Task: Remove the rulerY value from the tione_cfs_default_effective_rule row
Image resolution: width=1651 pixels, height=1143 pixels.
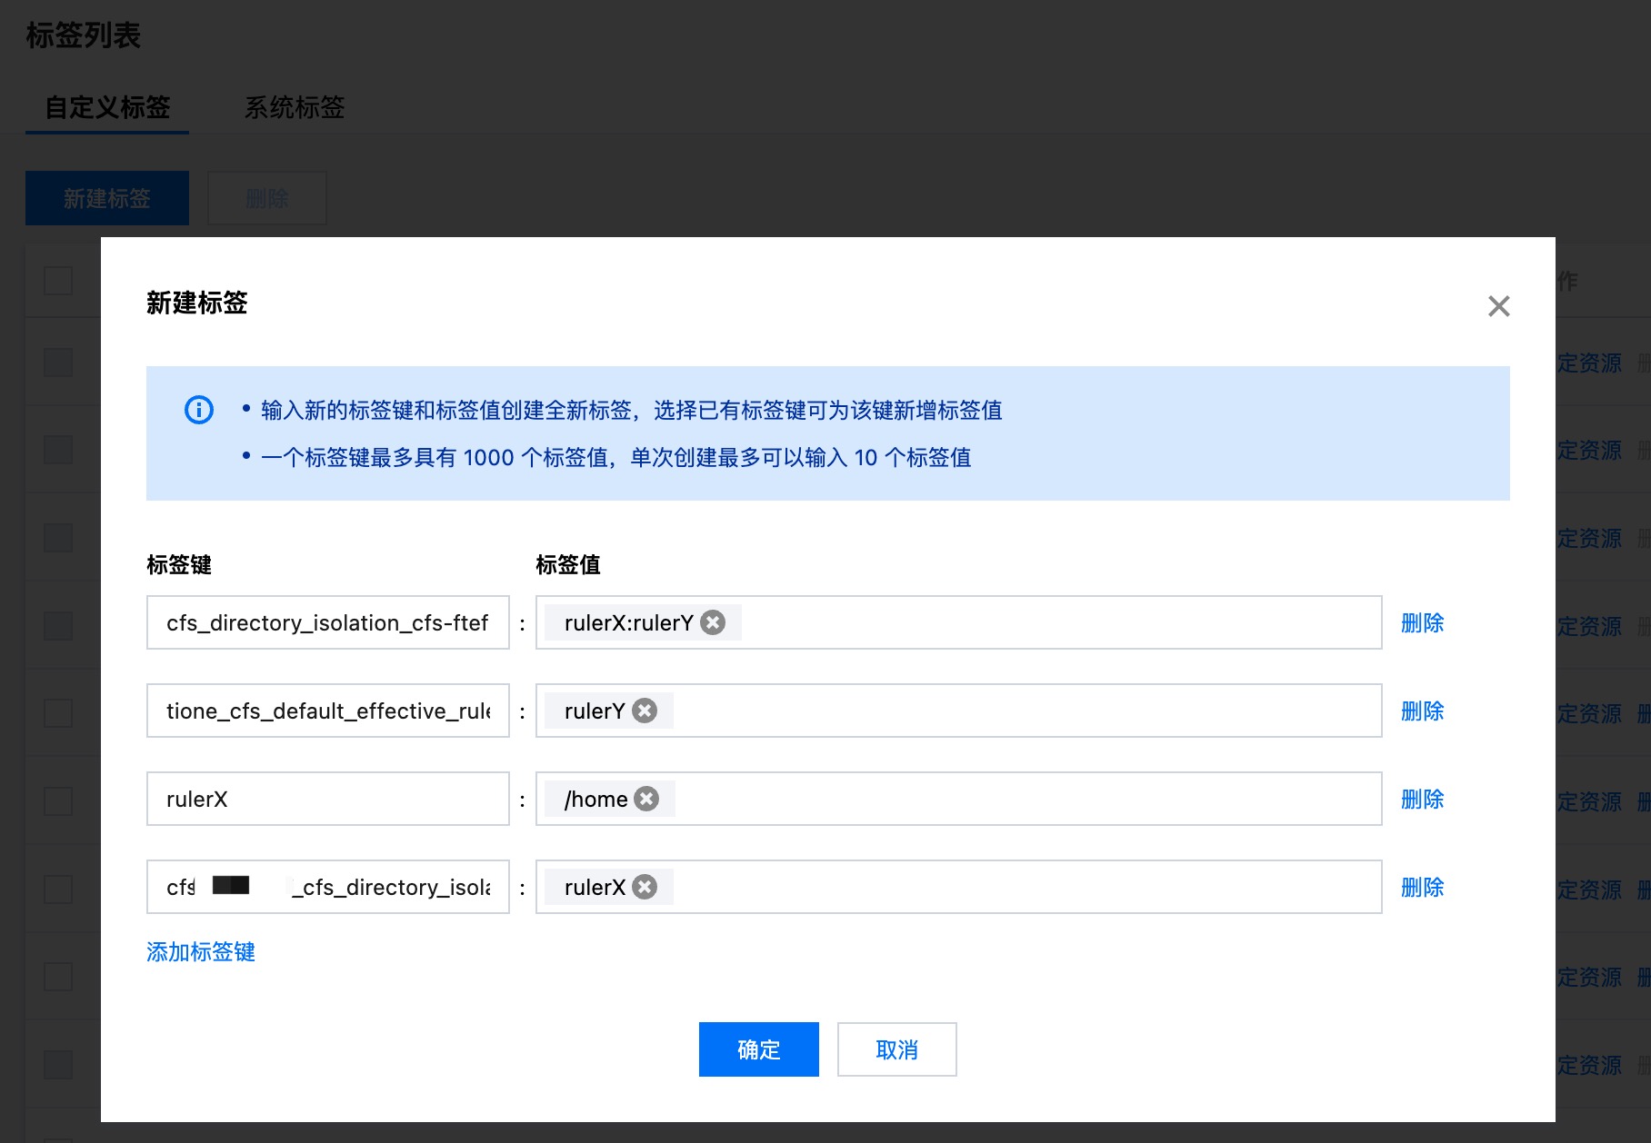Action: point(645,711)
